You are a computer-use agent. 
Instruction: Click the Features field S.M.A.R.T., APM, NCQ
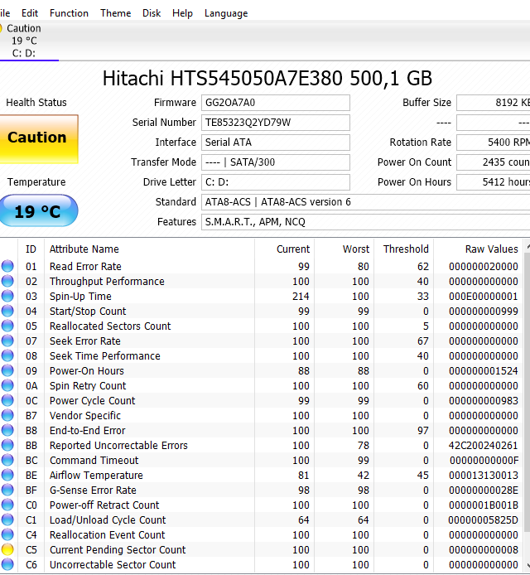click(x=365, y=222)
